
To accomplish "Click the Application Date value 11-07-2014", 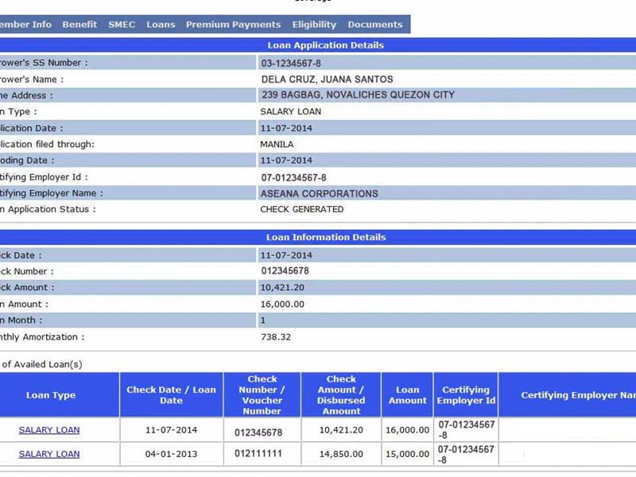I will [286, 128].
